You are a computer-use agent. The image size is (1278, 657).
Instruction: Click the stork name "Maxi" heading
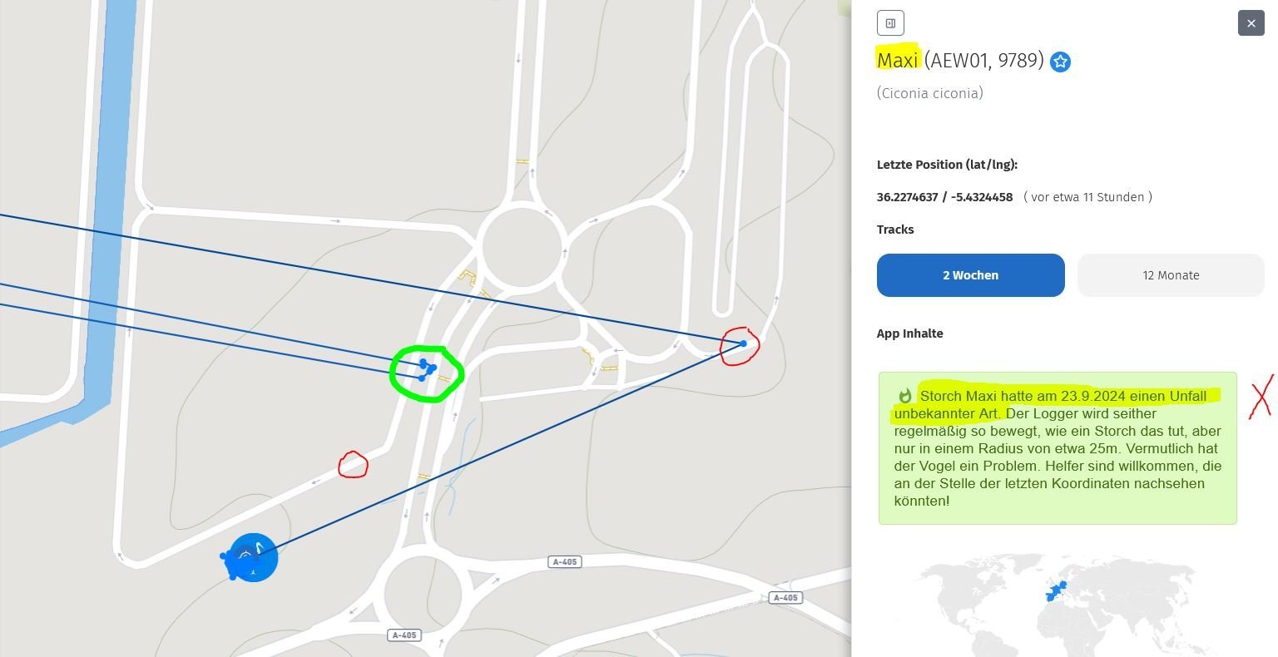click(x=897, y=60)
